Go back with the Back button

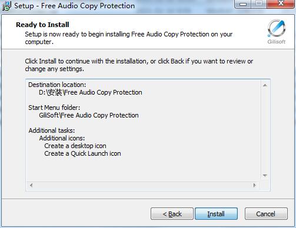click(x=172, y=214)
